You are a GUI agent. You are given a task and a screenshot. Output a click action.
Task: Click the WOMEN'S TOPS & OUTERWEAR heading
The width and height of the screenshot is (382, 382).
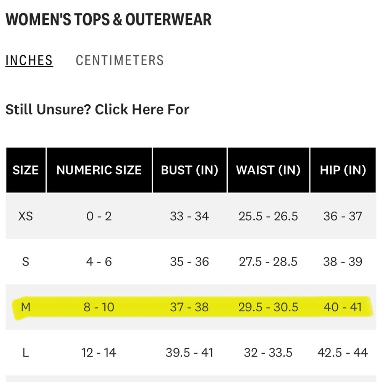[108, 19]
